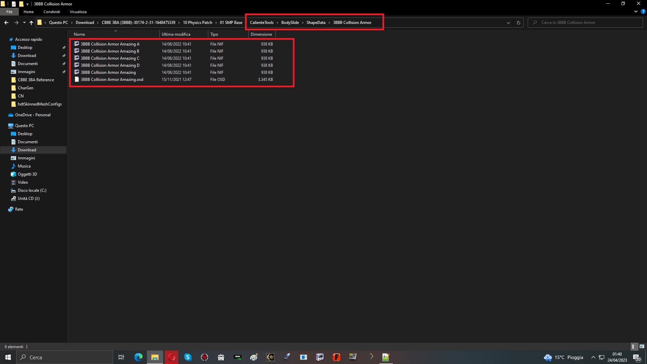This screenshot has height=364, width=647.
Task: Select the 3BBB Collision Armor Amazing.osd file
Action: [112, 80]
